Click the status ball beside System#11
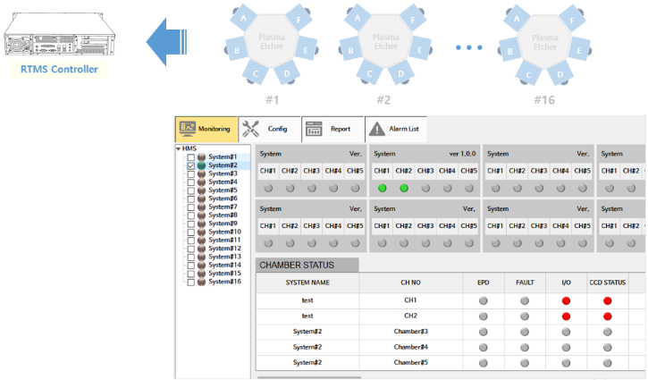Screen dimensions: 648x380 click(x=201, y=240)
